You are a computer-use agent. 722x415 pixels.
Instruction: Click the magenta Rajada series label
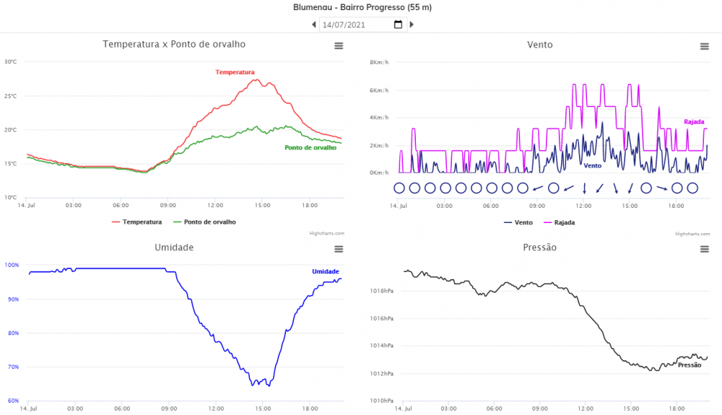(x=694, y=122)
